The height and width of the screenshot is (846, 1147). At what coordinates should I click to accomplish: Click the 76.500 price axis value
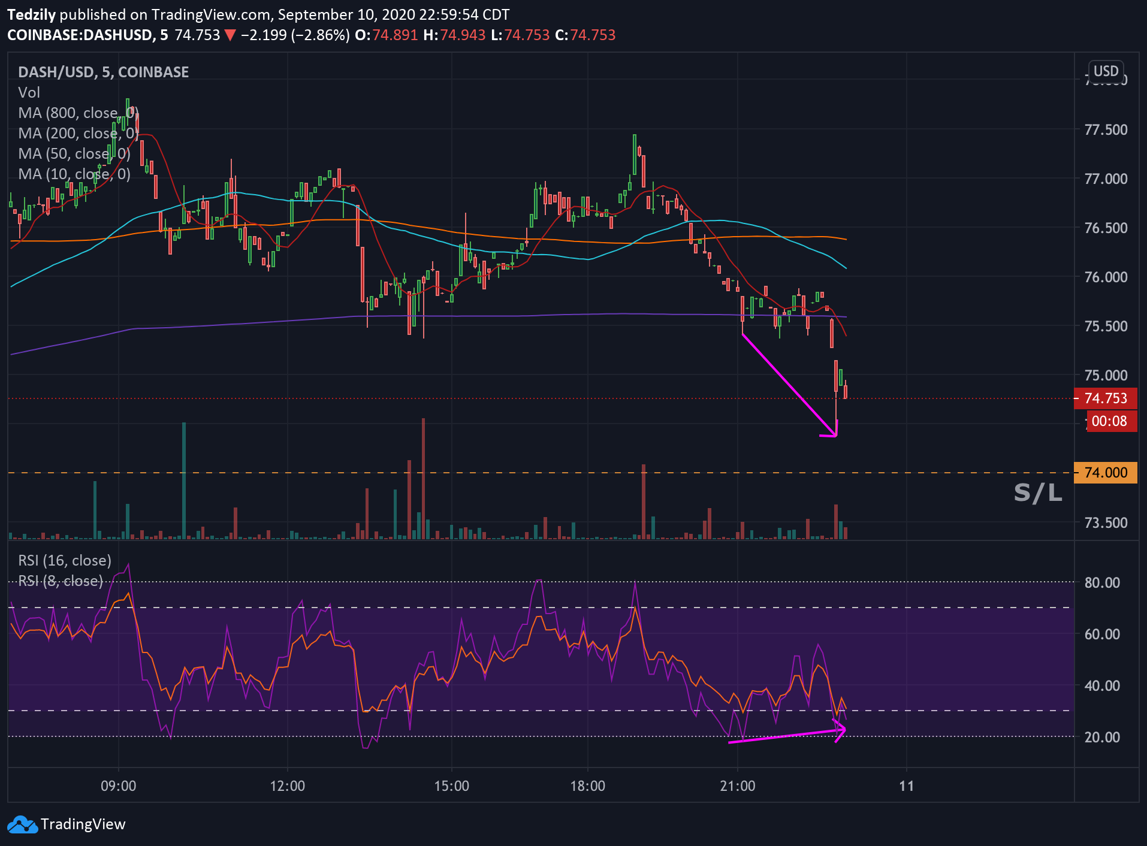[1106, 228]
